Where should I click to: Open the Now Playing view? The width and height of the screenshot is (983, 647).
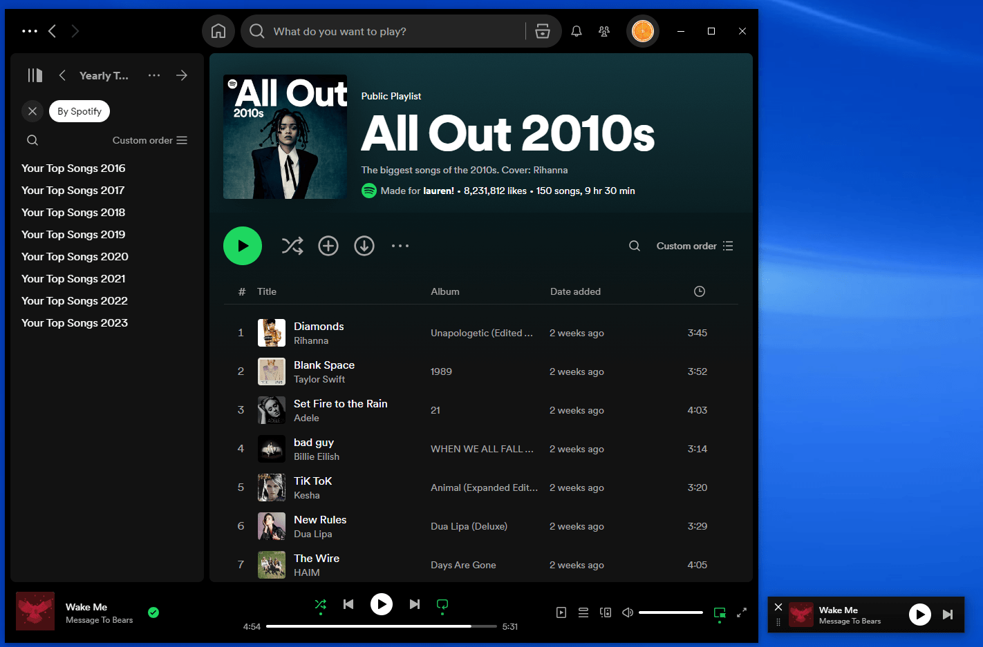coord(561,612)
